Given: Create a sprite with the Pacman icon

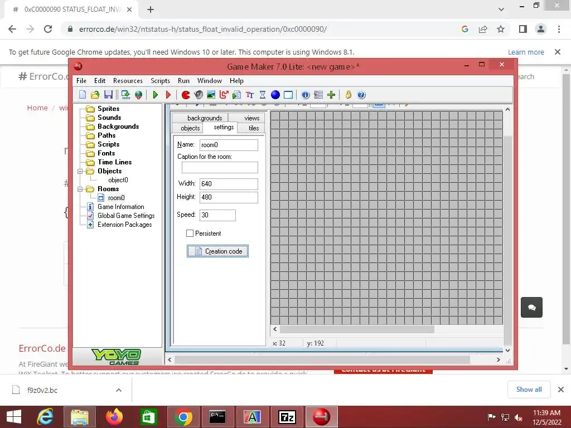Looking at the screenshot, I should click(x=186, y=95).
